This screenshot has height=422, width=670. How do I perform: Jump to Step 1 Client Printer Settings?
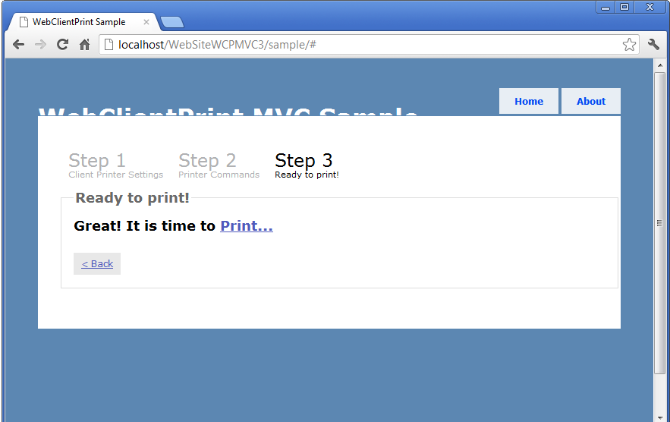click(x=116, y=165)
